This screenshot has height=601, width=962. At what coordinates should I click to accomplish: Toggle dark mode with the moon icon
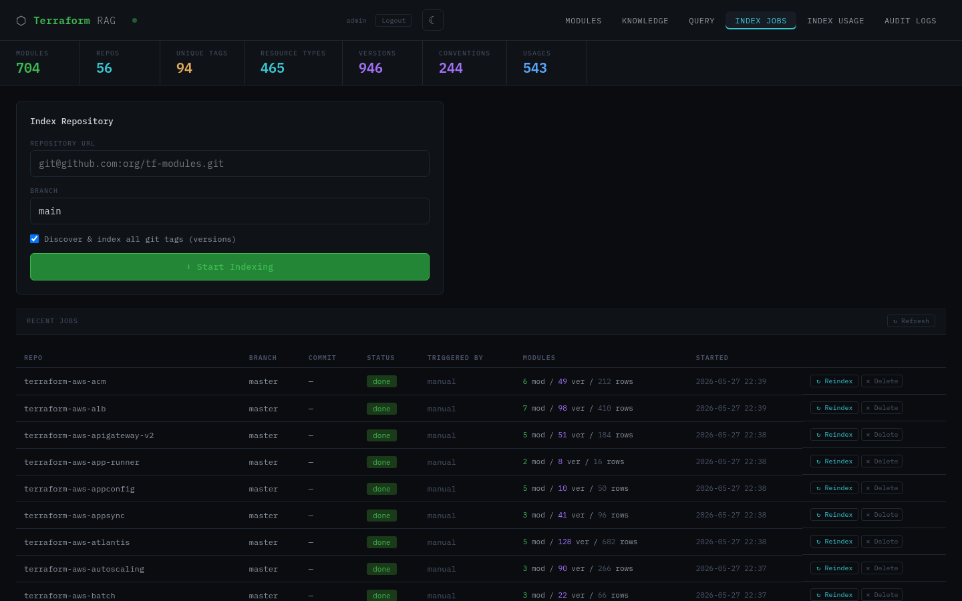coord(433,20)
